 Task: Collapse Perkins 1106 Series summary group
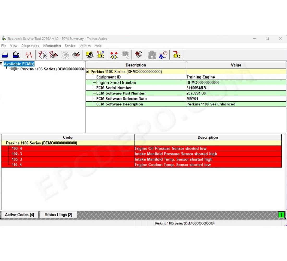[87, 72]
